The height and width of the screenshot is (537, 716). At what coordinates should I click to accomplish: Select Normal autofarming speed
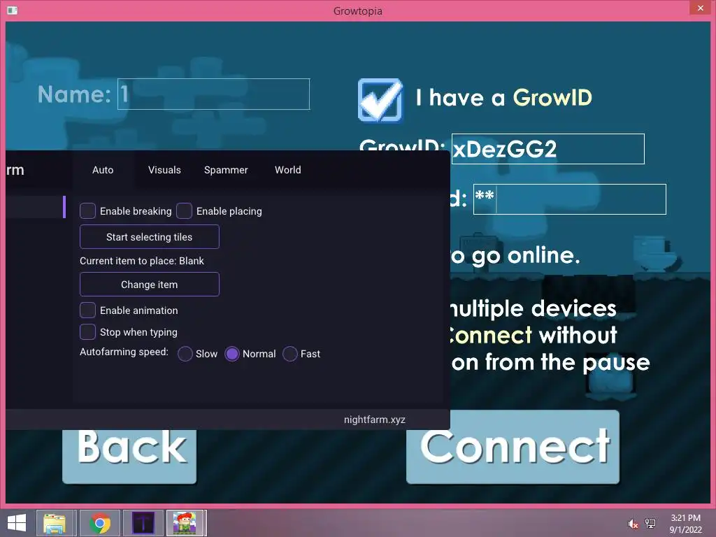tap(232, 353)
